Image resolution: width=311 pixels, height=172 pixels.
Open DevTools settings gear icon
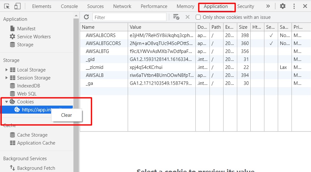(283, 6)
